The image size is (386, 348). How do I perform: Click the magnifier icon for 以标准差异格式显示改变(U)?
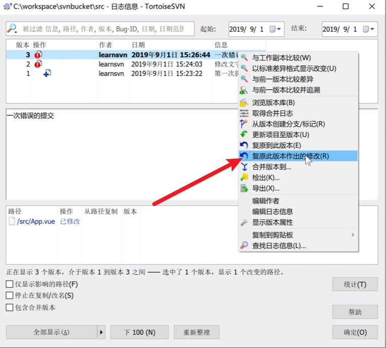point(244,68)
